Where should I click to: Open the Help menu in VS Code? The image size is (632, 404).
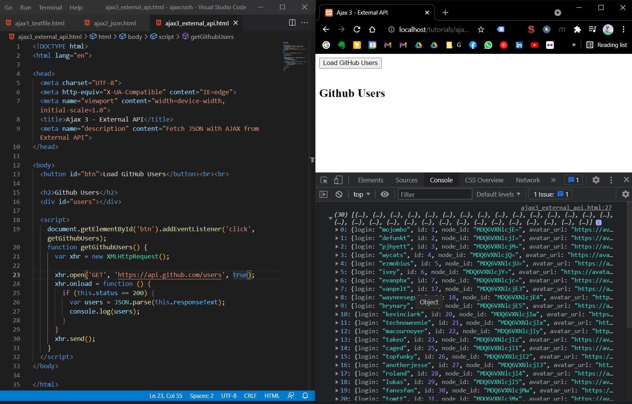pyautogui.click(x=76, y=7)
